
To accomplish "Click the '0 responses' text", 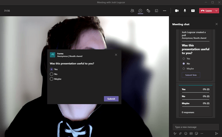I will pos(188,112).
